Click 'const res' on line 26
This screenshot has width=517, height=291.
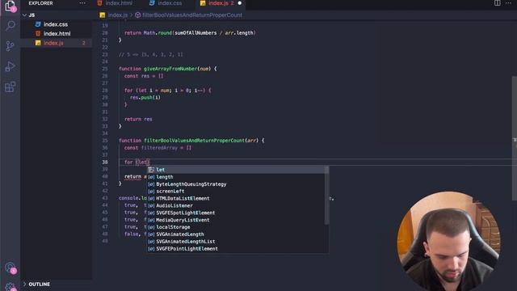click(x=137, y=76)
